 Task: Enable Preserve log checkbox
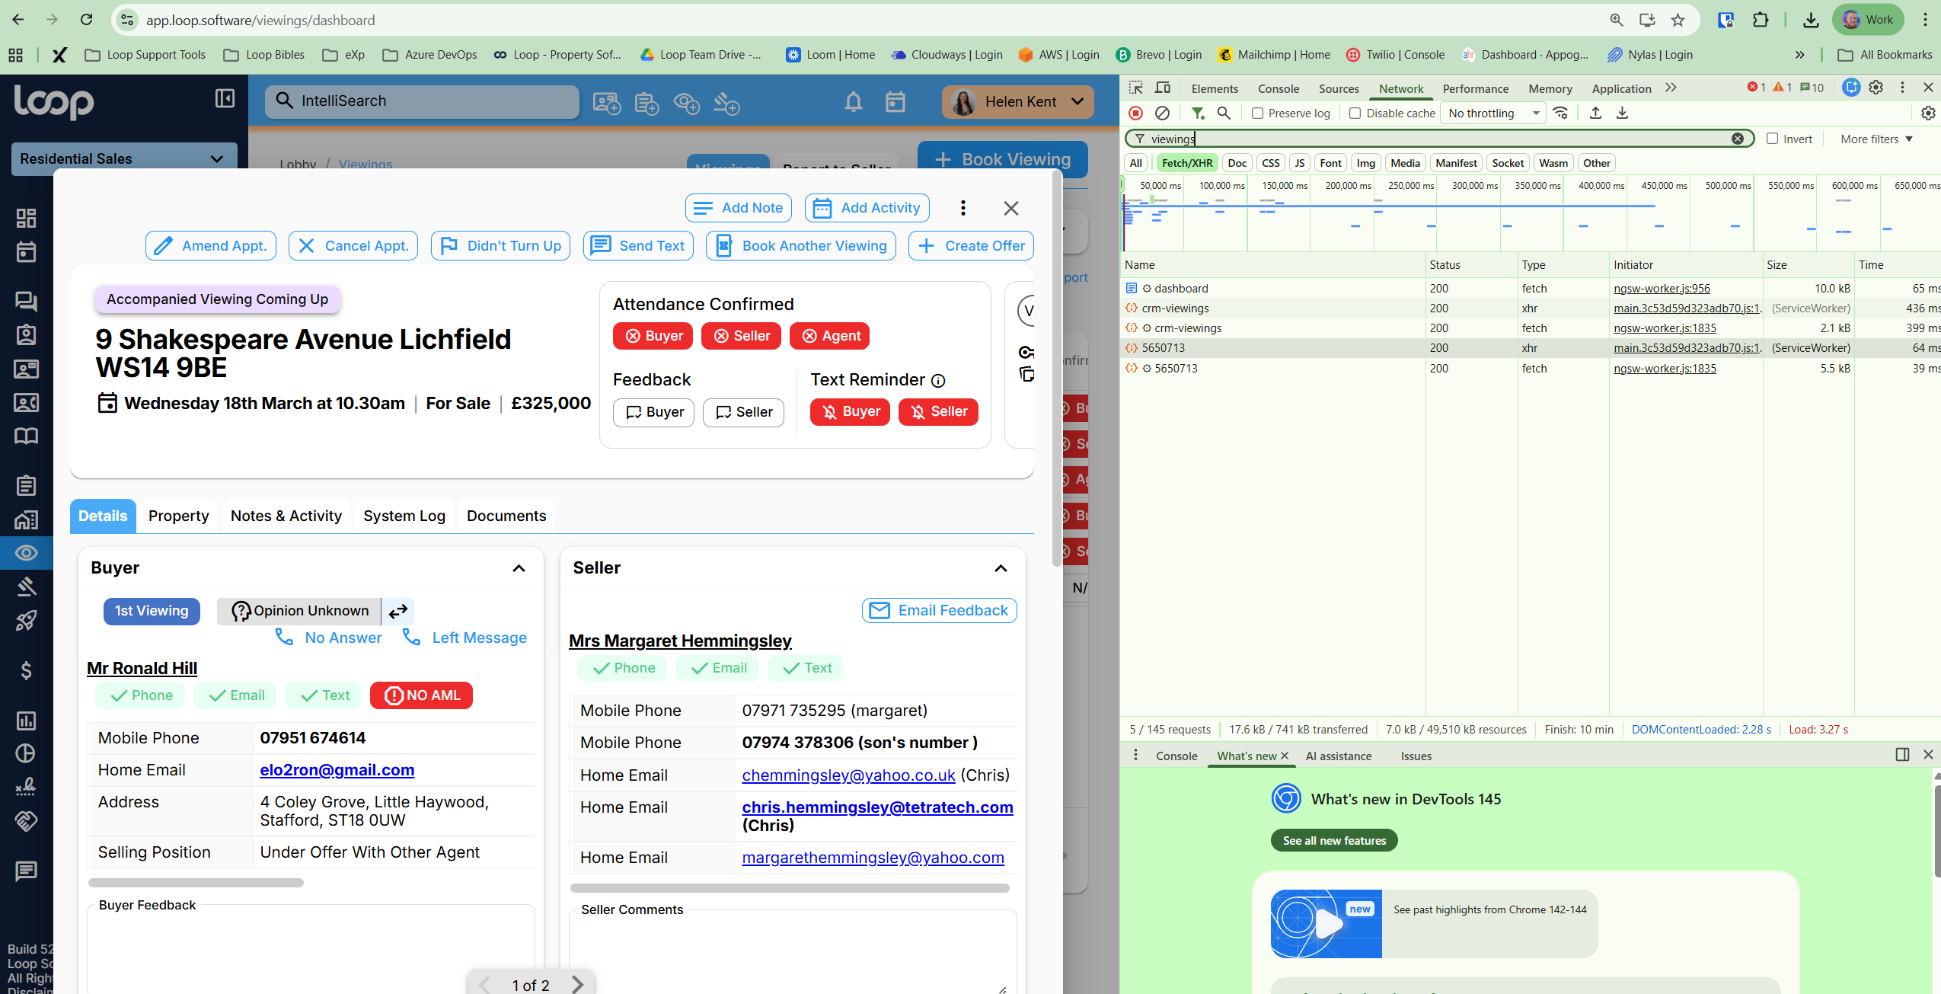click(1258, 113)
